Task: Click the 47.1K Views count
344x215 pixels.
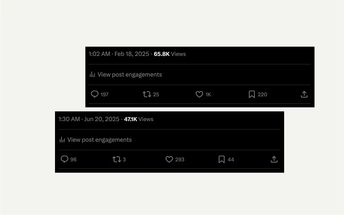Action: point(139,119)
